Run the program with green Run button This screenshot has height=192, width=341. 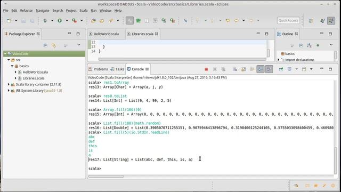click(60, 20)
